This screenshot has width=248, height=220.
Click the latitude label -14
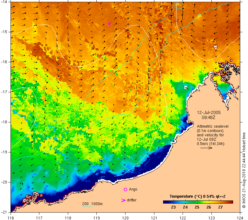coord(4,2)
